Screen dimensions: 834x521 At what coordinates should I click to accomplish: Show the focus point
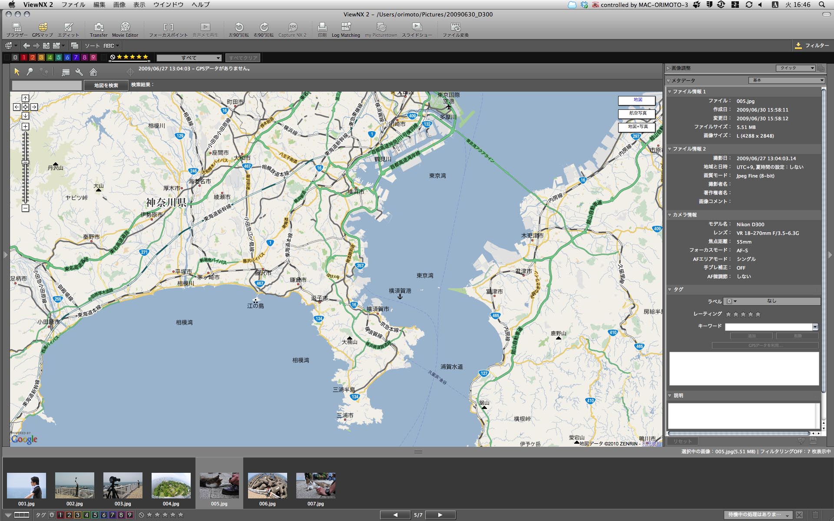point(168,30)
